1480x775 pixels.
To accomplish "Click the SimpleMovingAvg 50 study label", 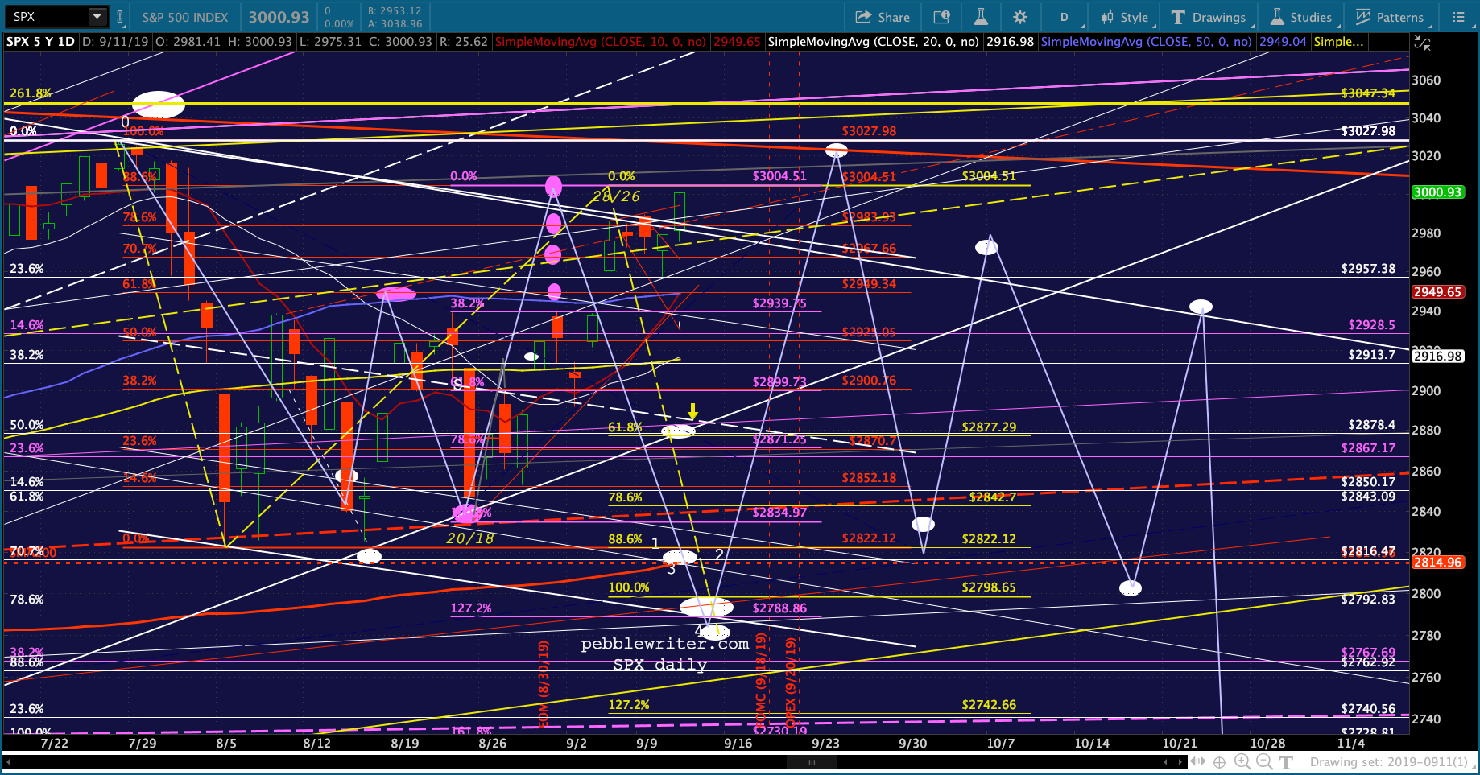I will tap(1146, 42).
